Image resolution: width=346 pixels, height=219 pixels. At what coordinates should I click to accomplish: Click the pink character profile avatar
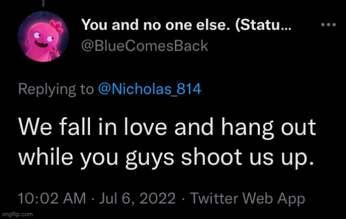tap(43, 36)
